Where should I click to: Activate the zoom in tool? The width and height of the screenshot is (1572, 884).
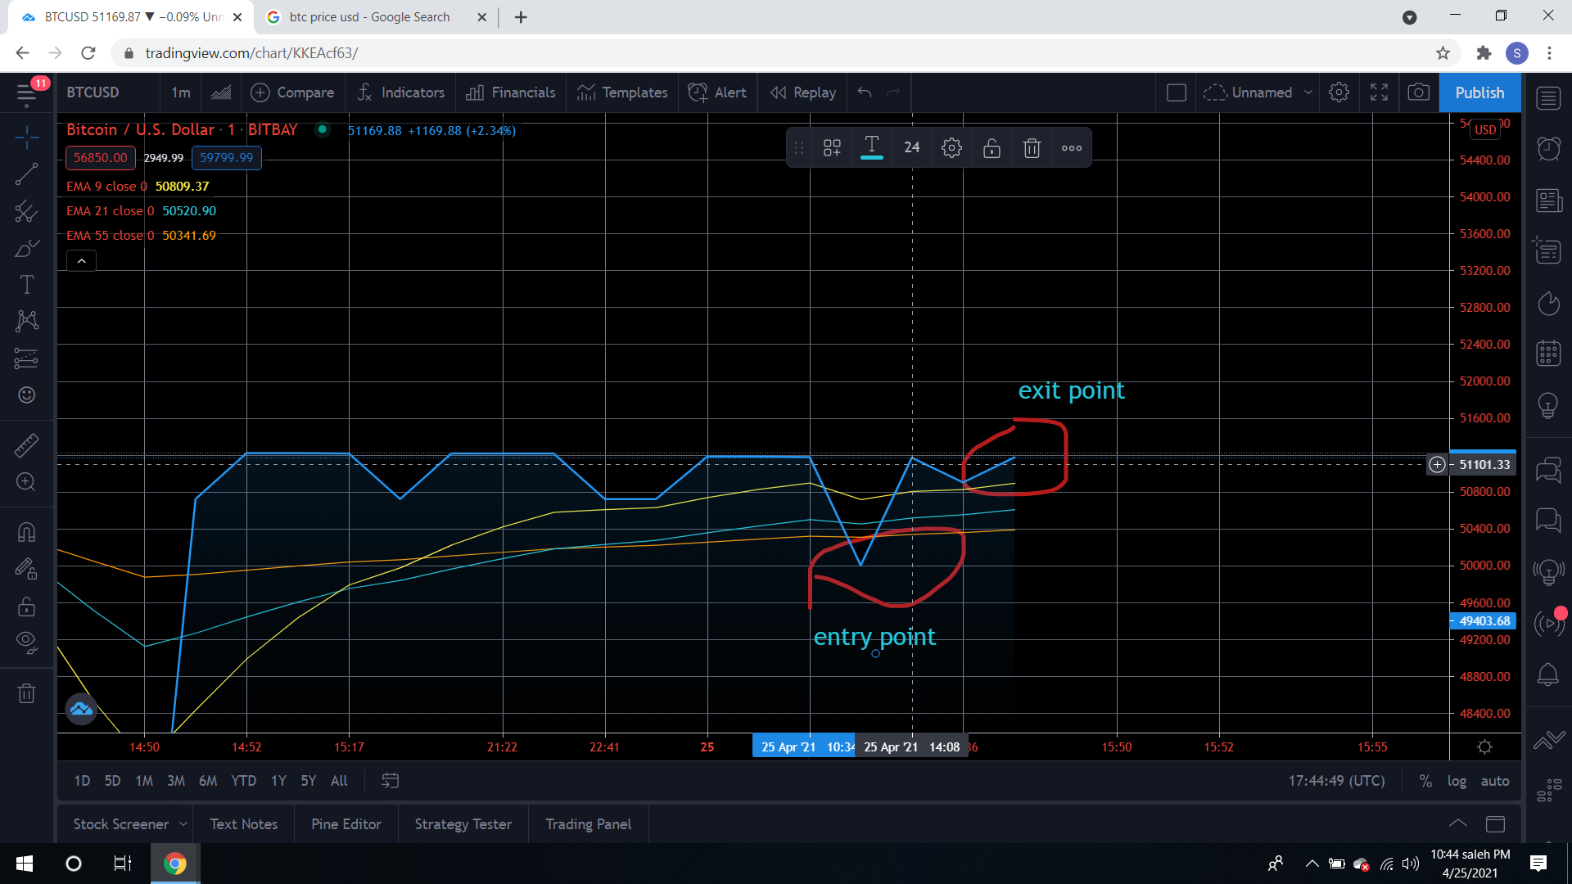[26, 481]
